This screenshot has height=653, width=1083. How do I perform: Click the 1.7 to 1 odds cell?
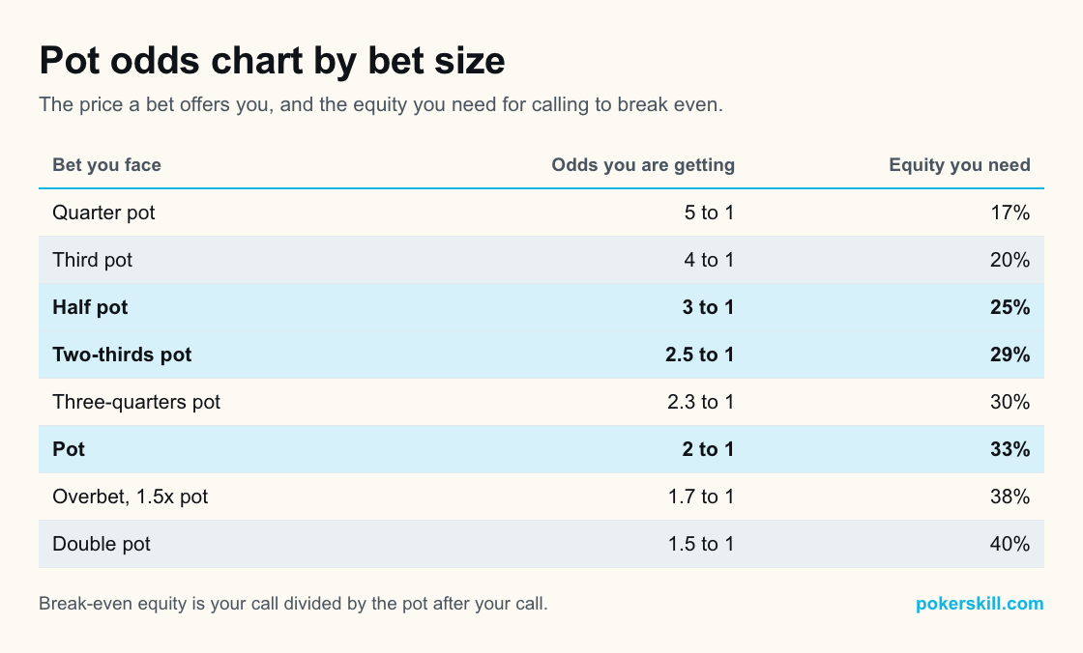[x=701, y=497]
